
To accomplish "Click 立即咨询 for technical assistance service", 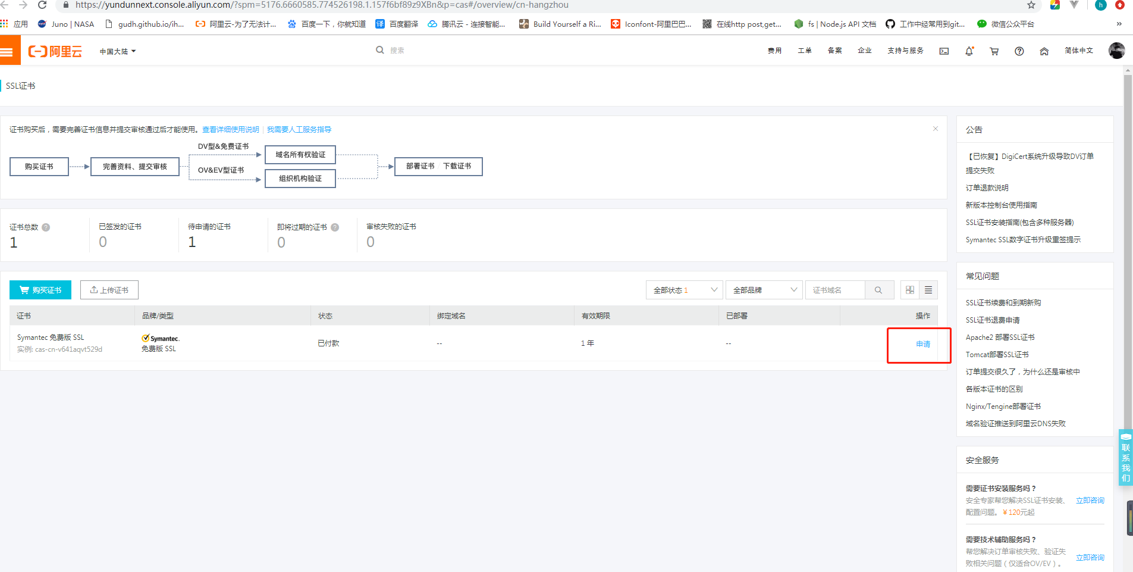I will 1090,558.
